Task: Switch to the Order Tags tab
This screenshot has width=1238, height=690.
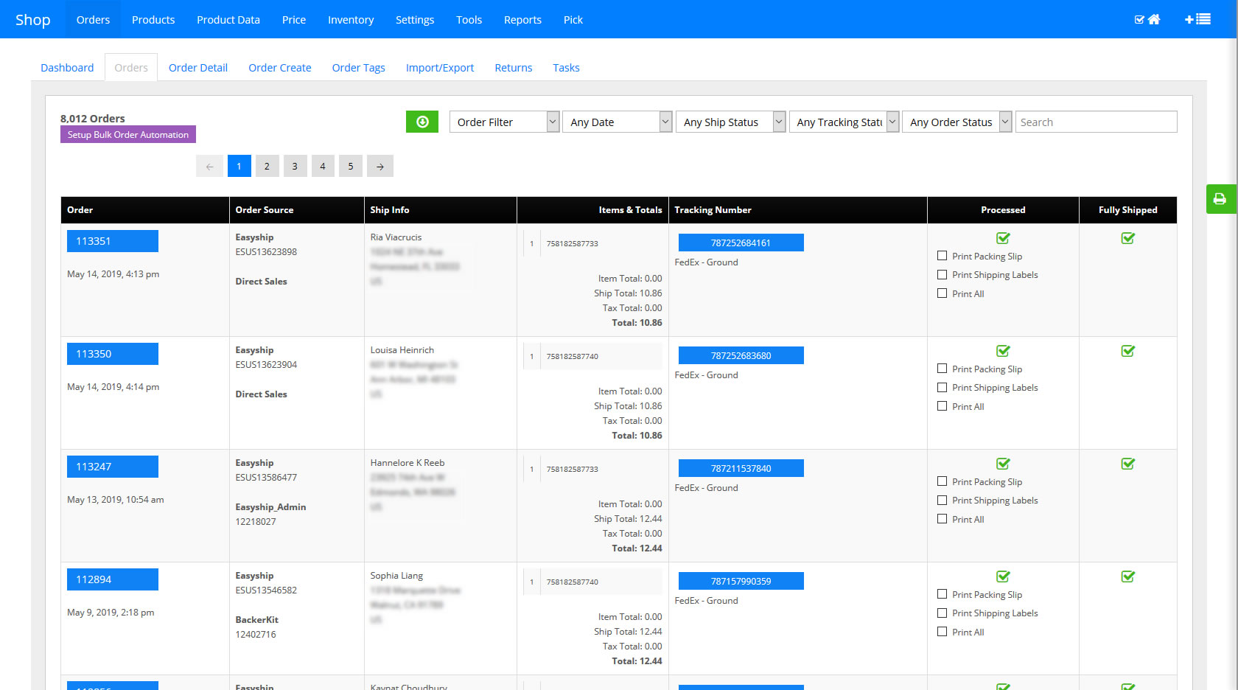Action: pos(359,67)
